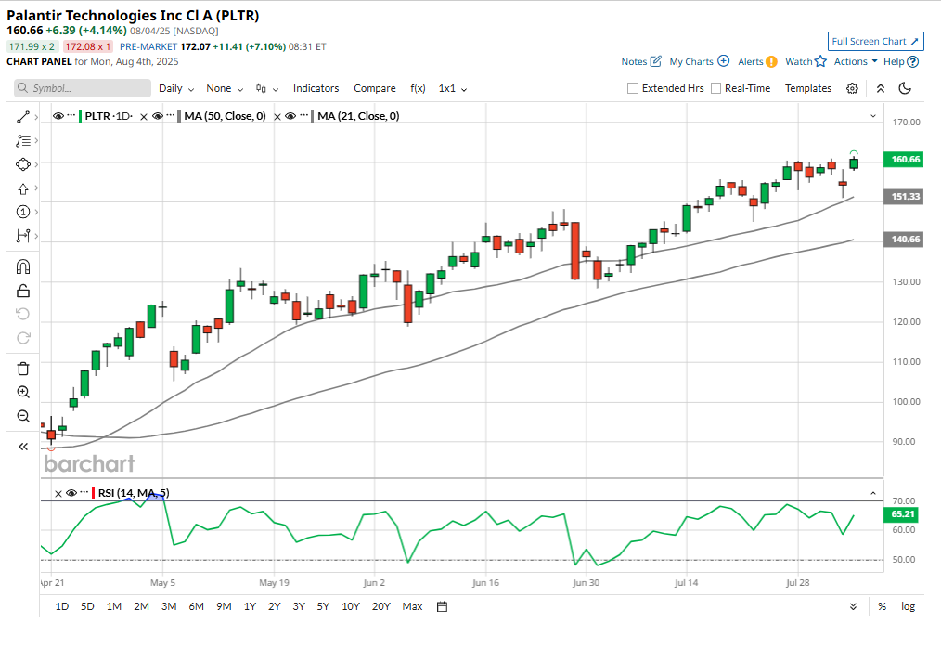Select the Max time range
The image size is (941, 649).
coord(412,607)
